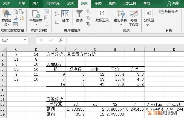Image resolution: width=184 pixels, height=118 pixels.
Task: Click the Share (共享) button
Action: [173, 3]
